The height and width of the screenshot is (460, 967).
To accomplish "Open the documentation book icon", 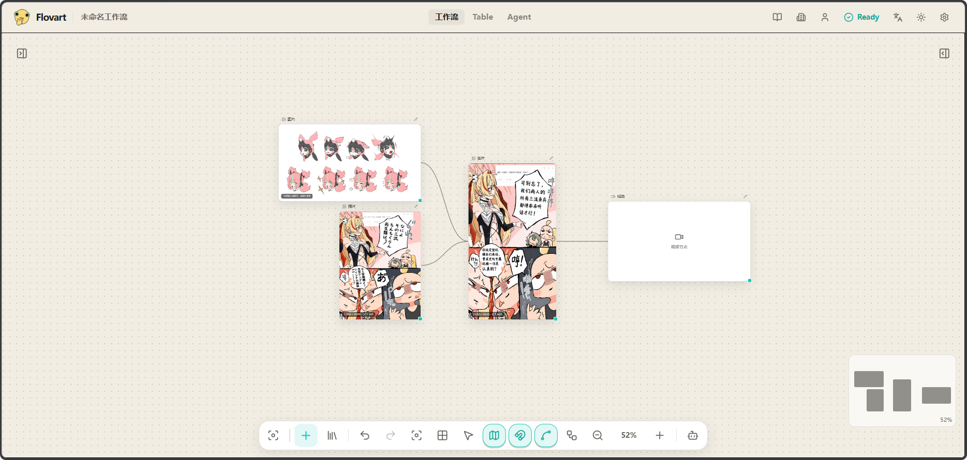I will (777, 17).
